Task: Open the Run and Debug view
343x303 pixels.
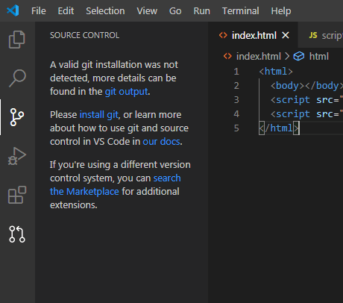Action: coord(17,156)
